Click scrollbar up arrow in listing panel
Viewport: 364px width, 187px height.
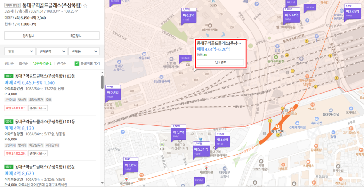102,72
